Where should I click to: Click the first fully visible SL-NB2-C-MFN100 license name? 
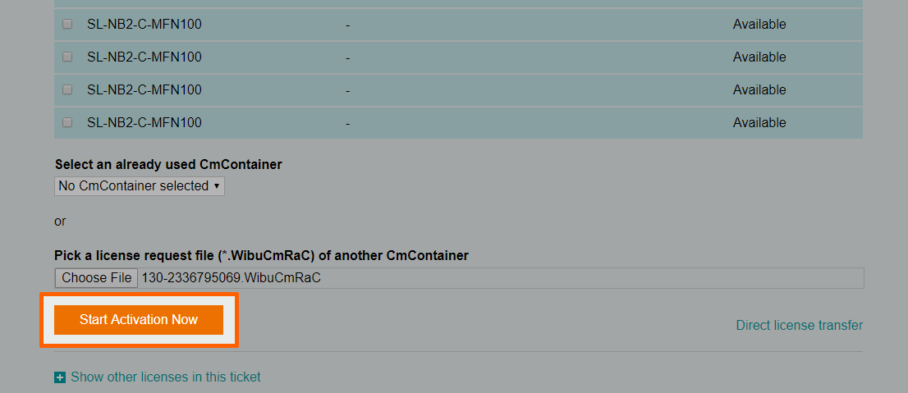point(144,25)
